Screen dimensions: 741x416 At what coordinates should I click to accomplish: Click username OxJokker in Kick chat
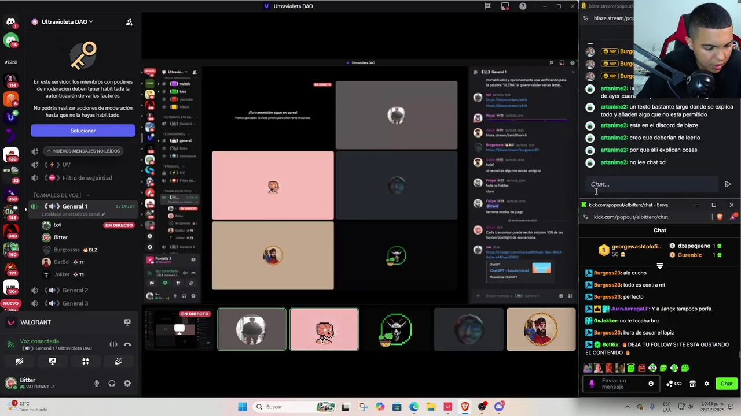tap(606, 321)
